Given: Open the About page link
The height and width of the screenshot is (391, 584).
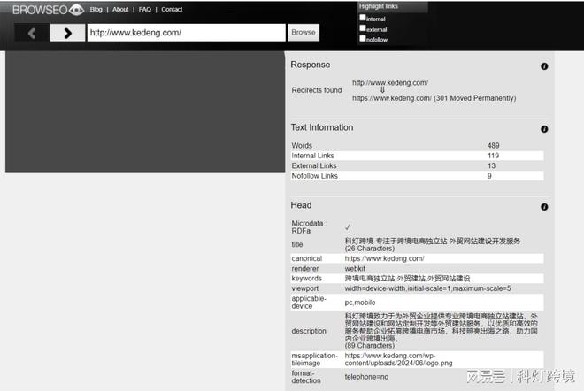Looking at the screenshot, I should [120, 10].
